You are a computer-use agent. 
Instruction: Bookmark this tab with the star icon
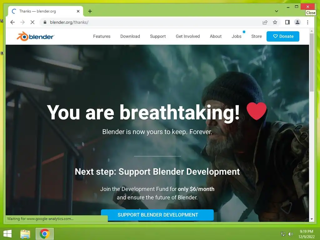tap(275, 22)
